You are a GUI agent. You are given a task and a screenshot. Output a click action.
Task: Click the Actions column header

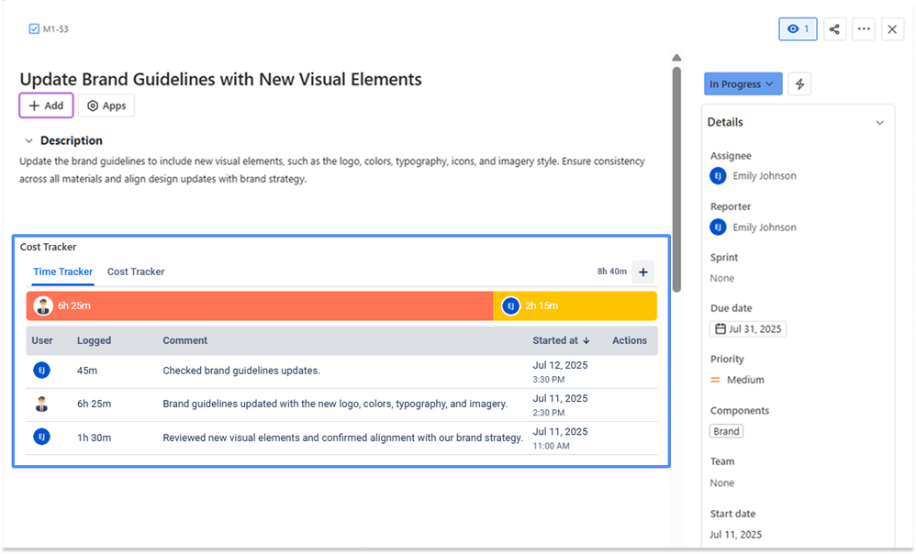click(629, 340)
